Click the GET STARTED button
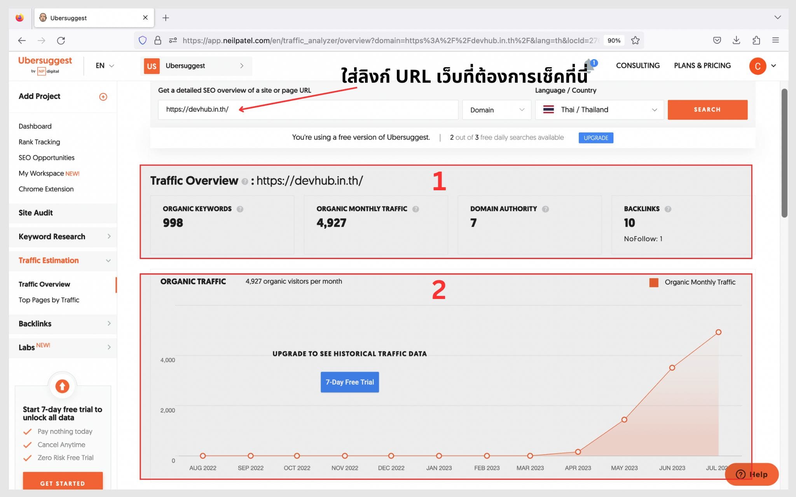This screenshot has height=497, width=796. click(x=63, y=482)
